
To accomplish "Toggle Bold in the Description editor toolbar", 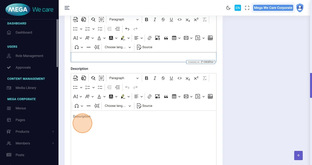I will coord(147,78).
